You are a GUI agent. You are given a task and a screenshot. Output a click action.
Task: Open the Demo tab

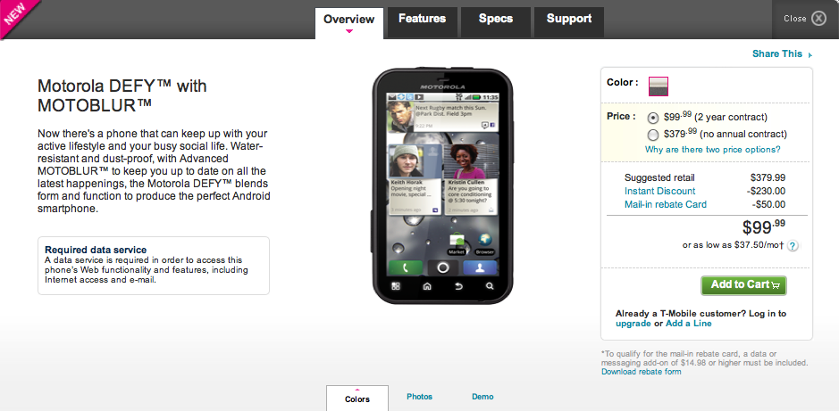pyautogui.click(x=482, y=397)
